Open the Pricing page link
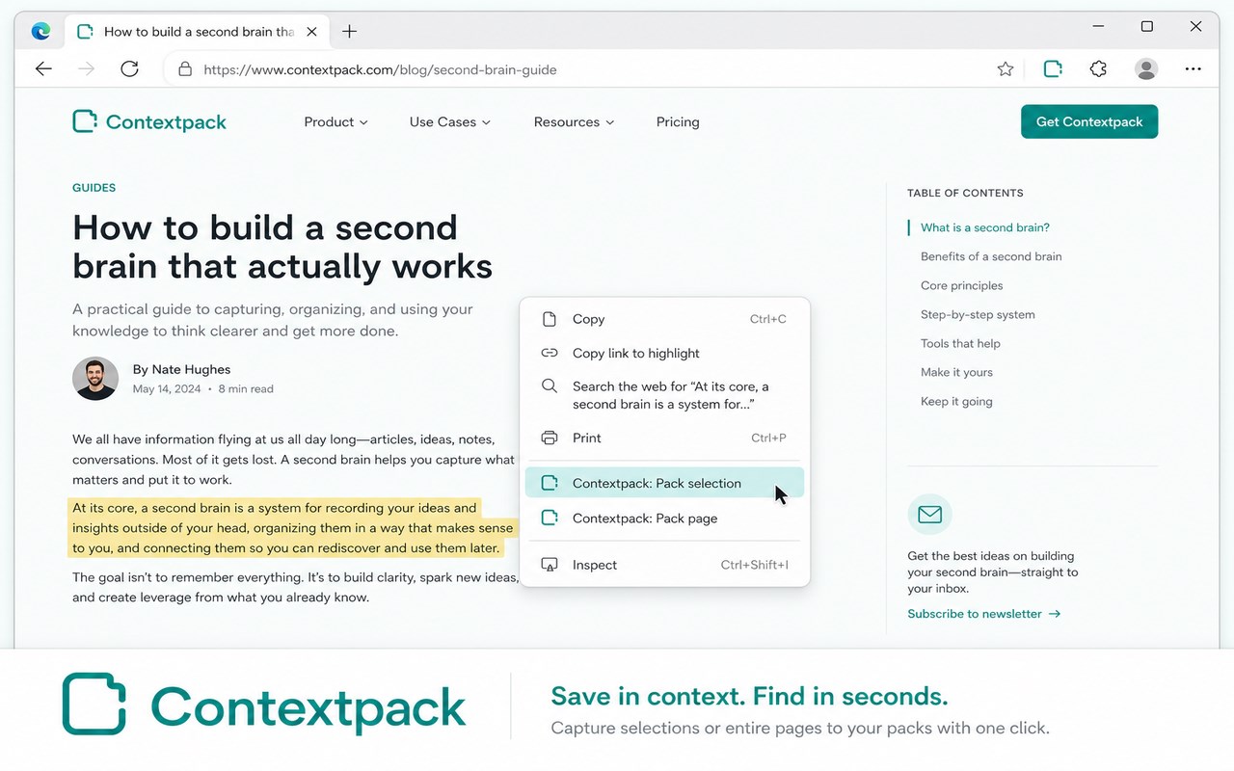The image size is (1234, 771). click(x=678, y=122)
